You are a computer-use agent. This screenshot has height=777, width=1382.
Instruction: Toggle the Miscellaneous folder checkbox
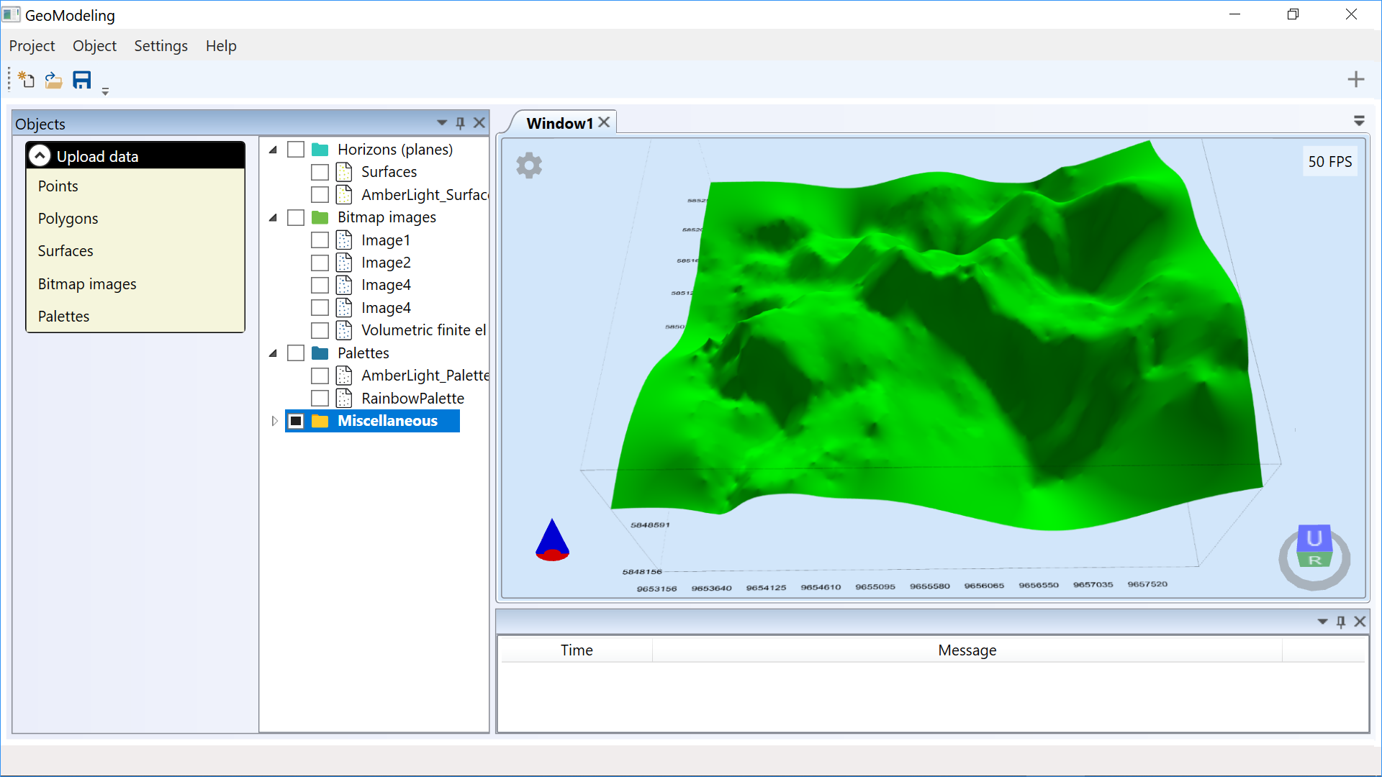point(296,421)
